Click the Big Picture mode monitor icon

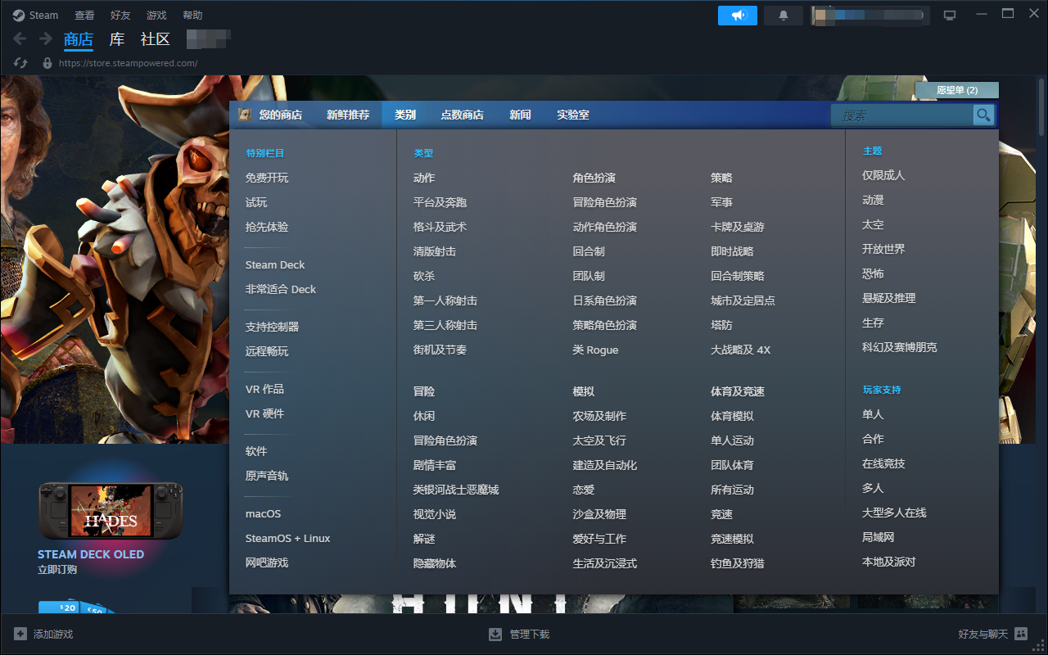coord(950,16)
